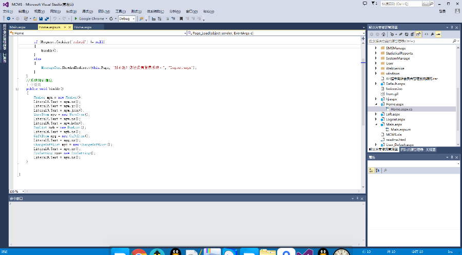Select MCMS.sln in Solution Explorer
The height and width of the screenshot is (255, 462).
[394, 135]
